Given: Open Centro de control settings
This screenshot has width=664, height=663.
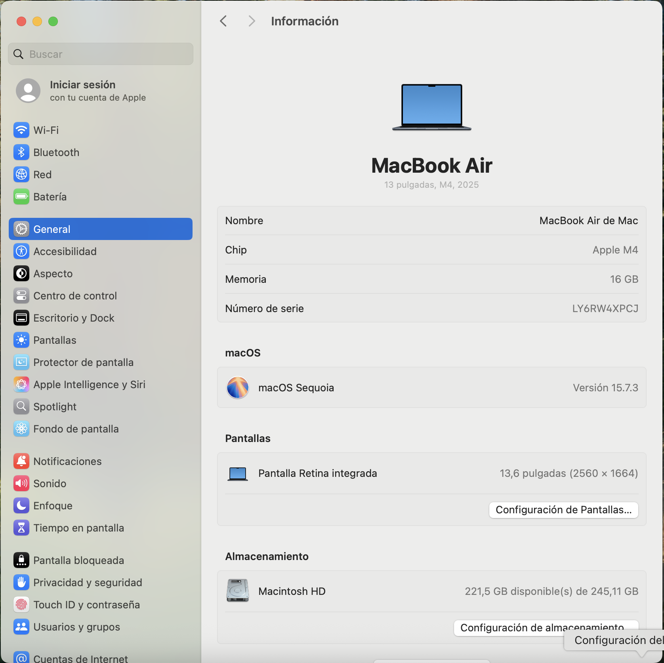Looking at the screenshot, I should coord(75,295).
